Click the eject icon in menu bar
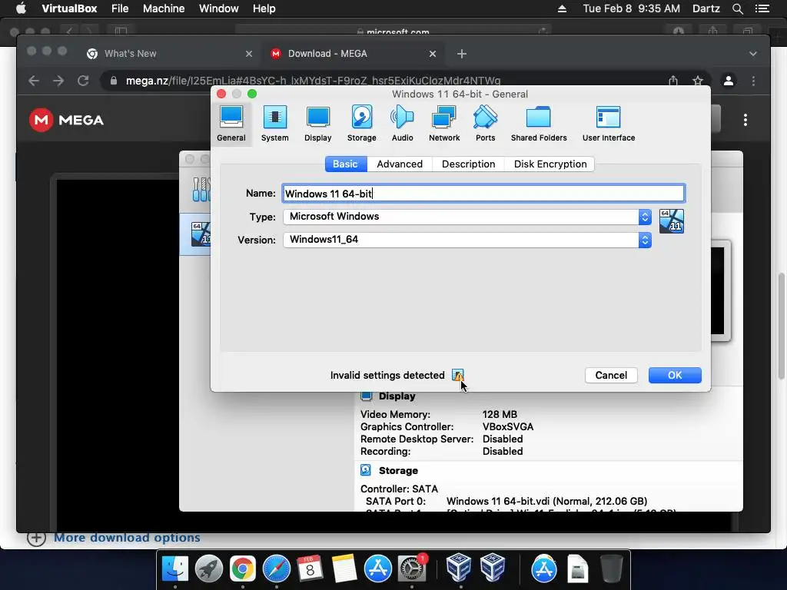 562,8
